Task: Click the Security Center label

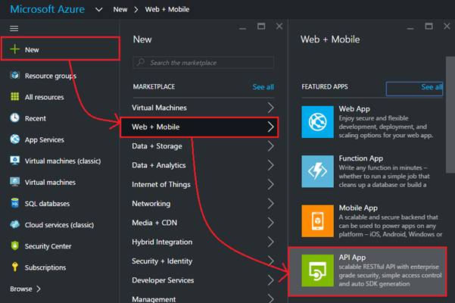Action: [48, 246]
